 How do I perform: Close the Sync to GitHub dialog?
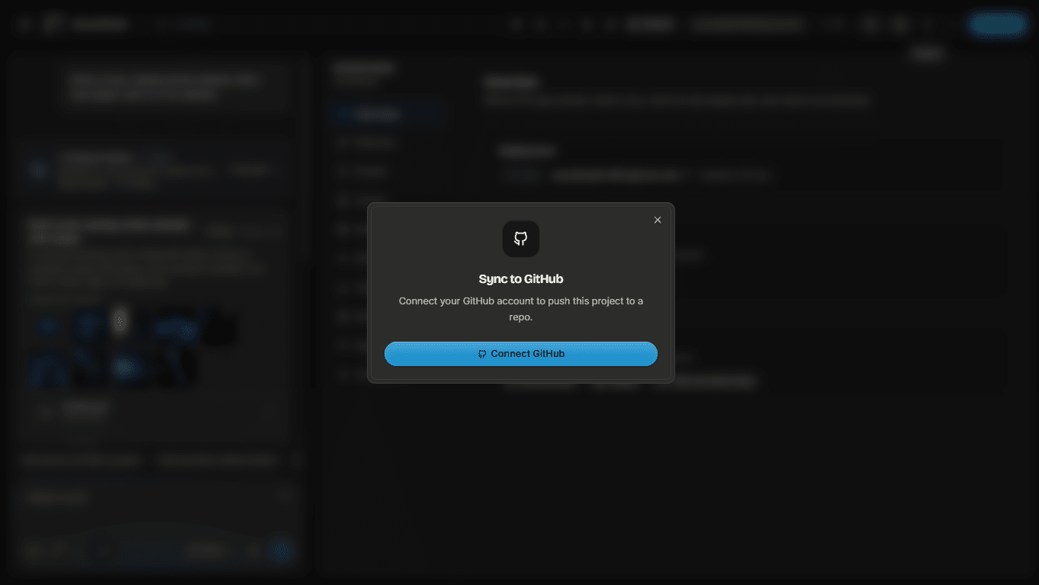pyautogui.click(x=658, y=220)
